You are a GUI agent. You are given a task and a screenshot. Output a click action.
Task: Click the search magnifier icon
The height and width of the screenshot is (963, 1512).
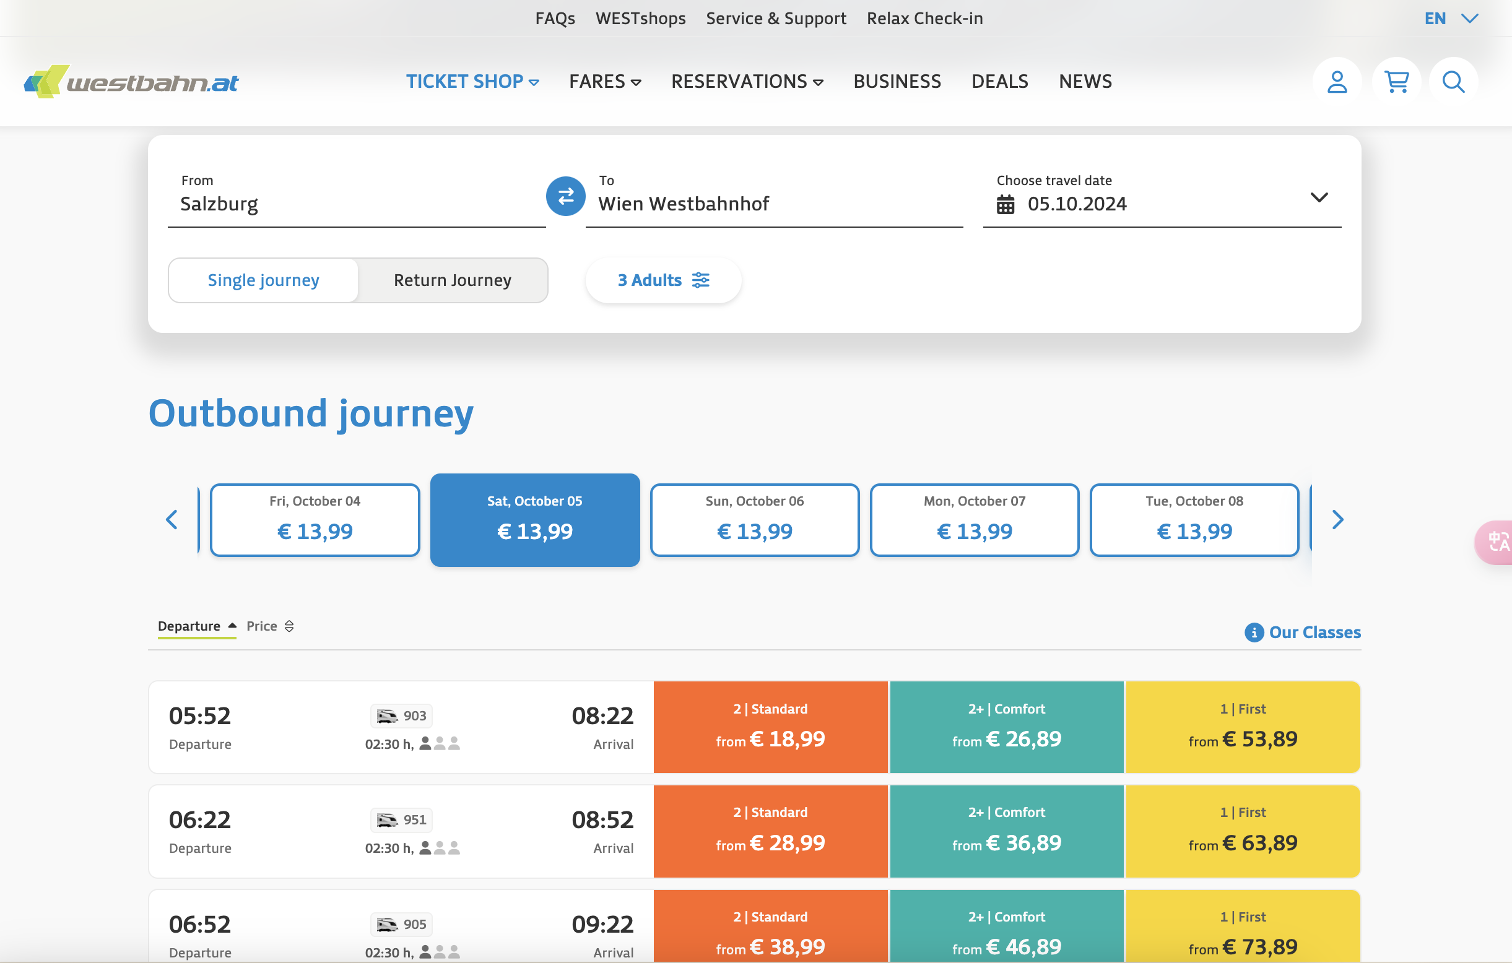point(1453,82)
